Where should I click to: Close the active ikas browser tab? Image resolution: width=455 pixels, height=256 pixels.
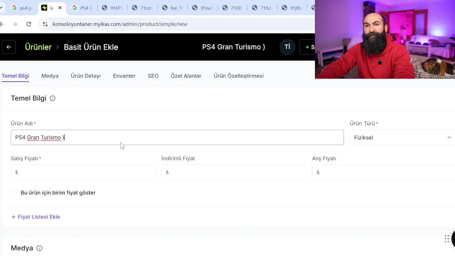(x=60, y=8)
